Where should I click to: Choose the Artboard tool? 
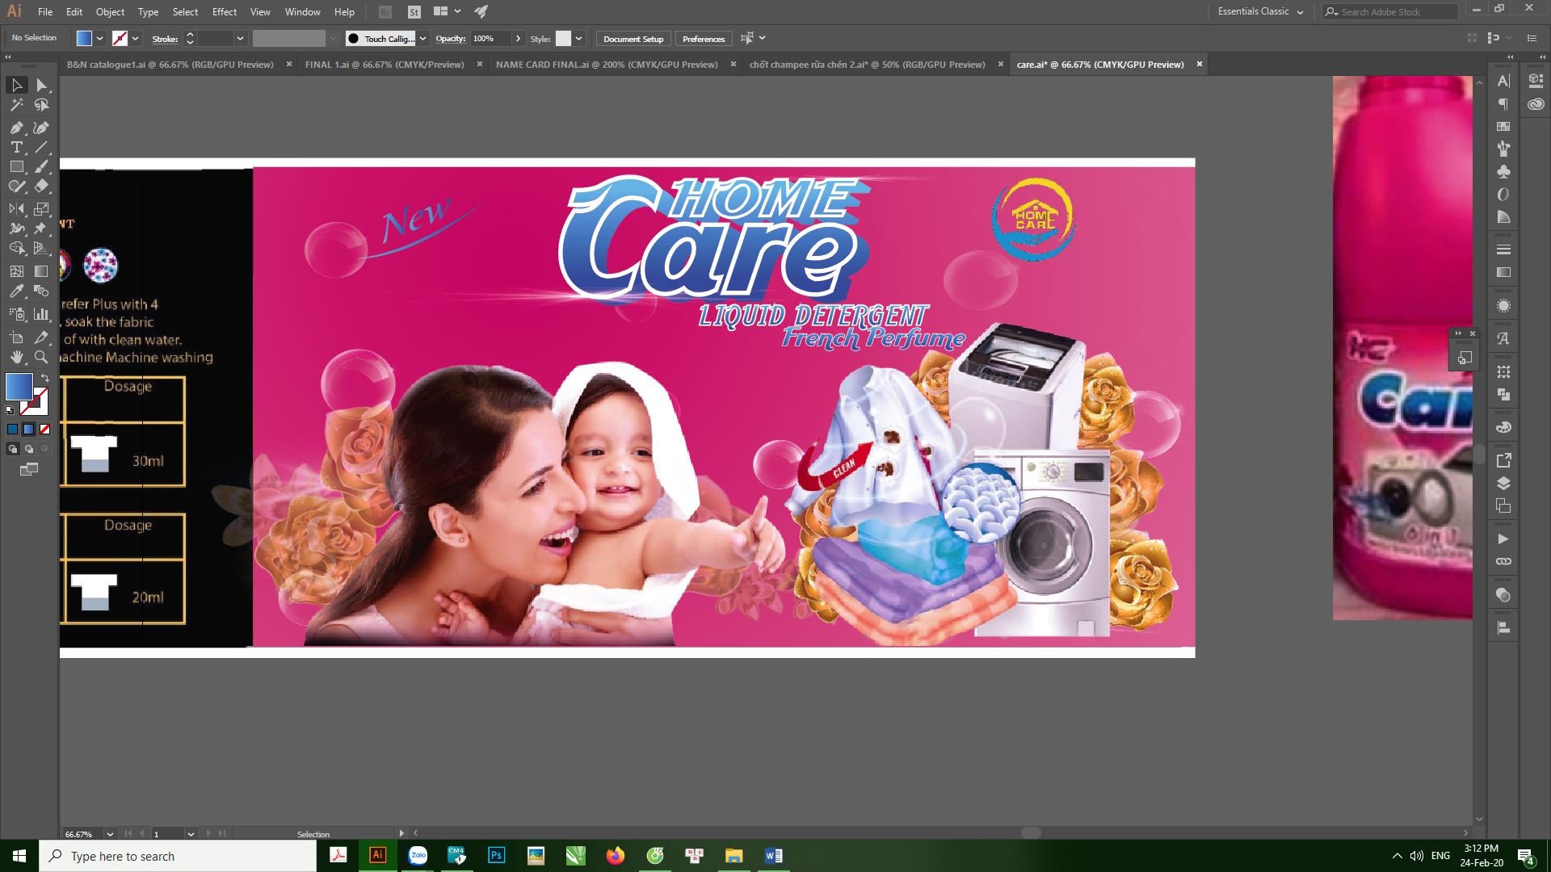(x=17, y=337)
